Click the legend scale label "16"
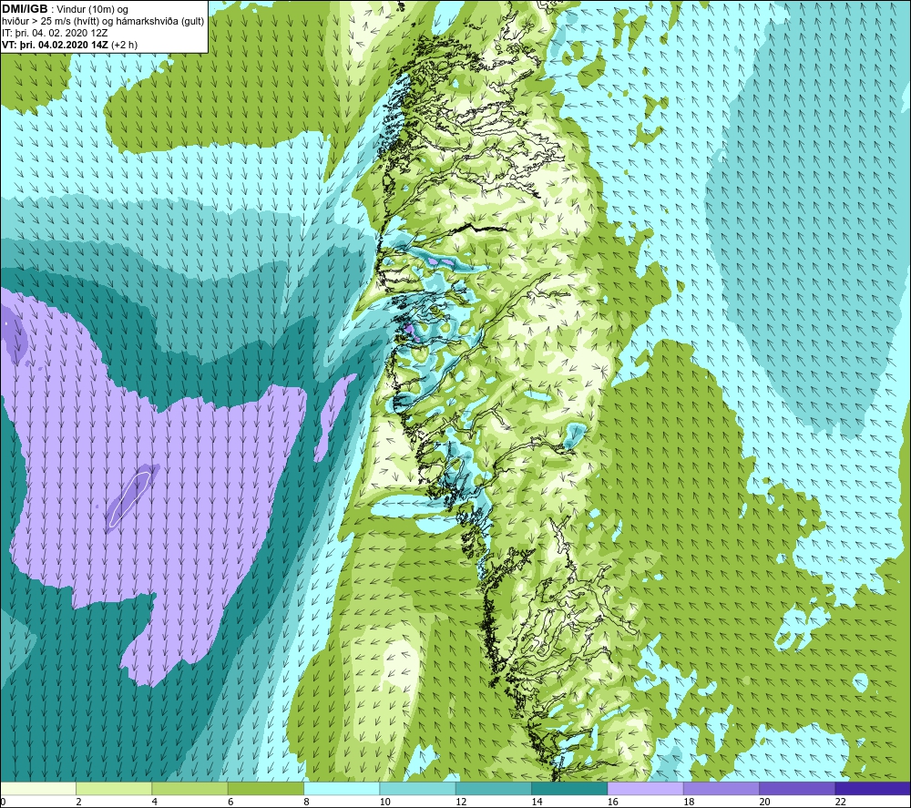Image resolution: width=911 pixels, height=808 pixels. 613,802
